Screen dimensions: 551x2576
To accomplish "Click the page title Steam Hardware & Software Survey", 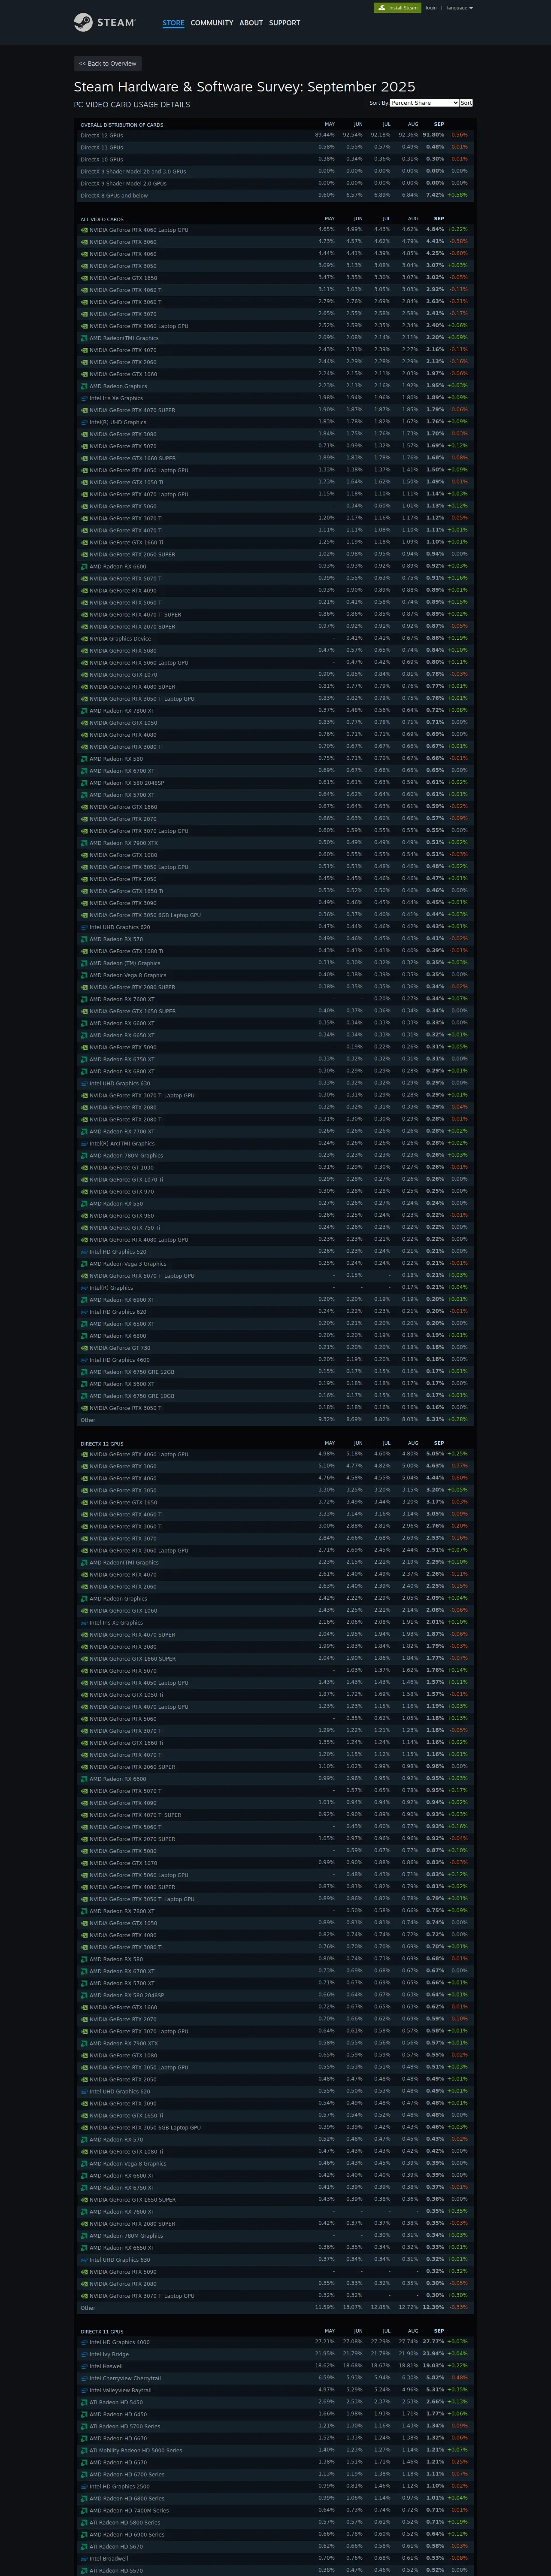I will tap(244, 87).
